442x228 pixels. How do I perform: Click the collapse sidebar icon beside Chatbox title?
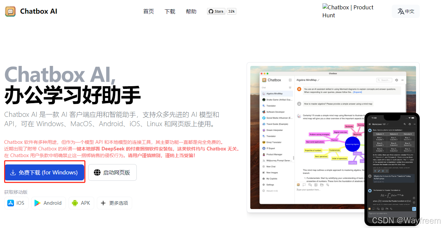[290, 80]
